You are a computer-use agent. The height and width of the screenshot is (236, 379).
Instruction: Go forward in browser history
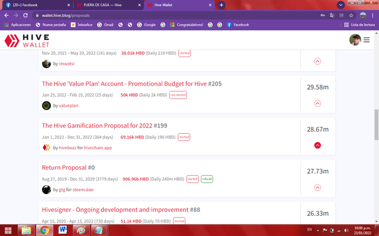tap(16, 15)
